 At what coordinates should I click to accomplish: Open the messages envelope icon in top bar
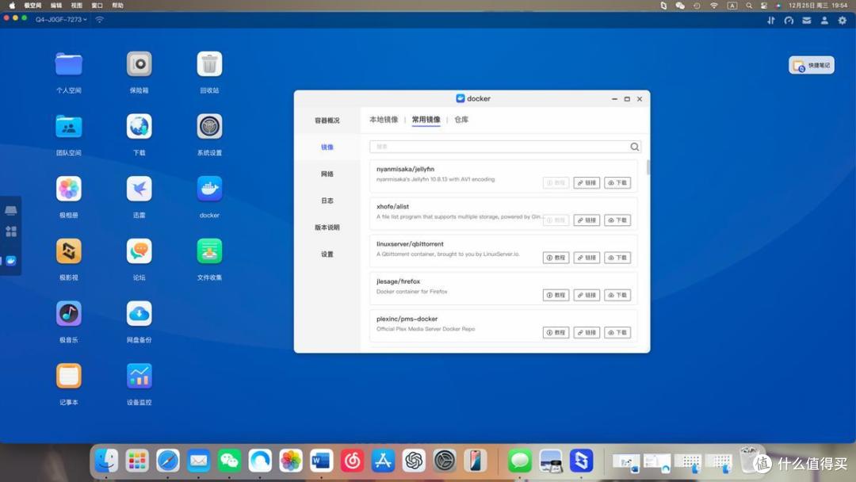807,20
